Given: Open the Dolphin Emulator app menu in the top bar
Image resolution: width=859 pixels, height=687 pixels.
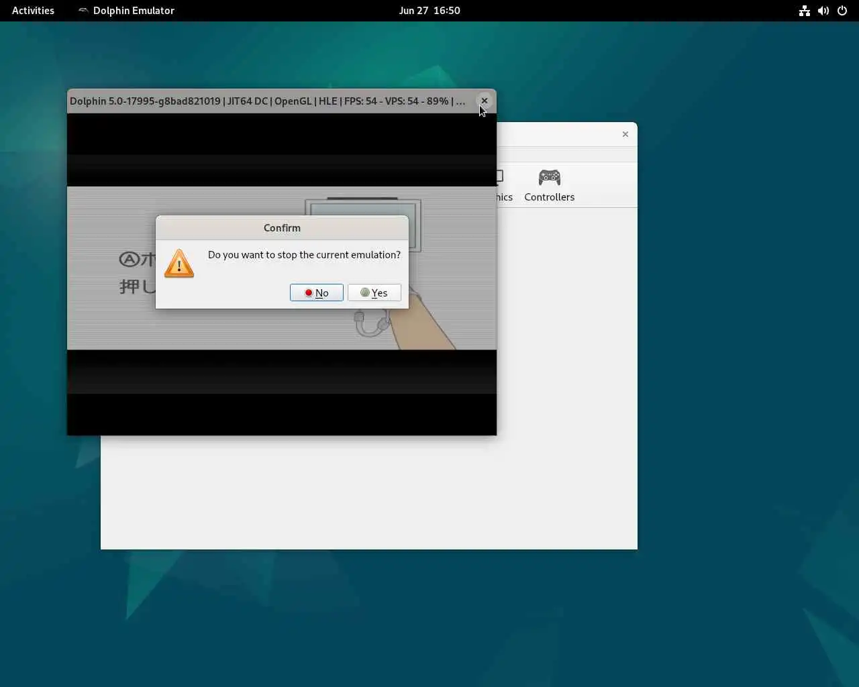Looking at the screenshot, I should coord(126,11).
